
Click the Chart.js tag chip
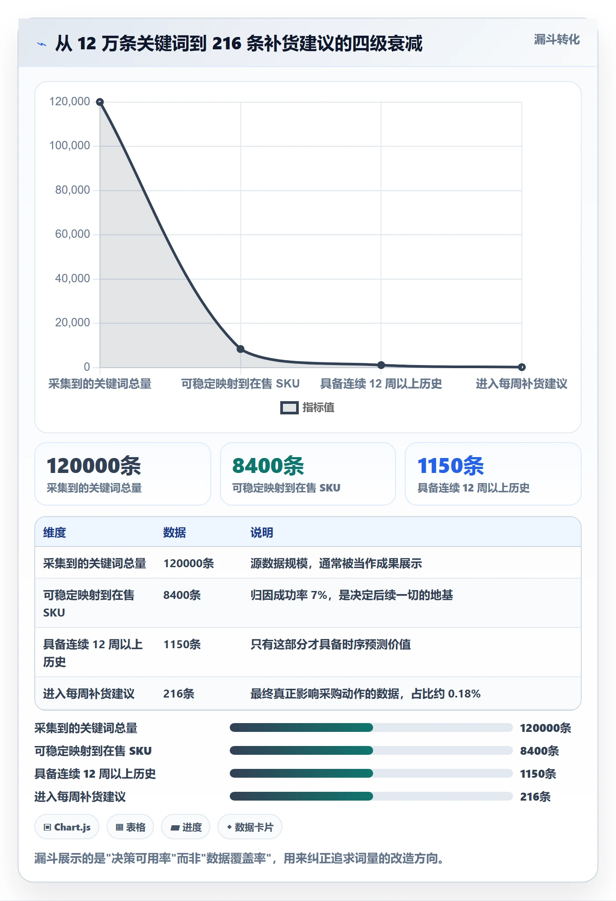click(67, 827)
